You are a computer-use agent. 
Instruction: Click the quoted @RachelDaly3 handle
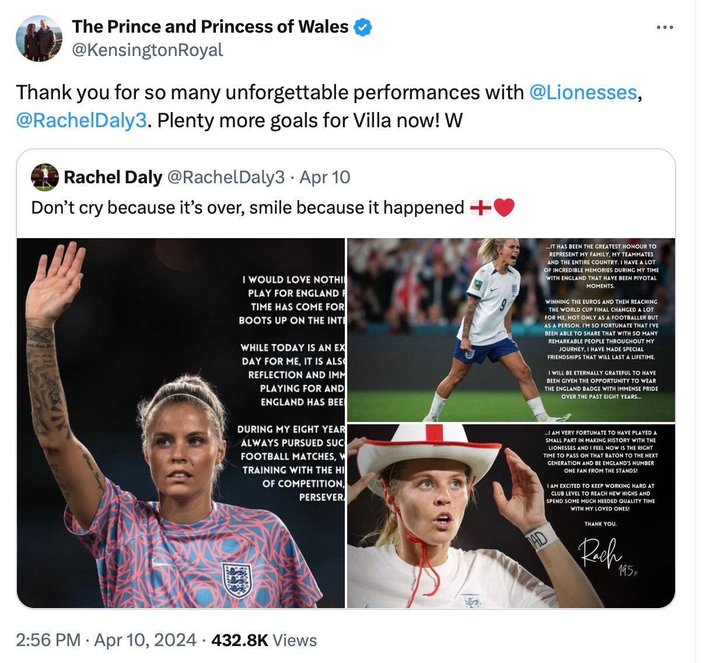coord(226,177)
